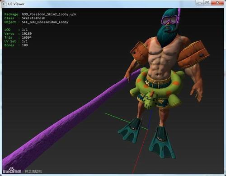Viewport: 226px width, 176px height.
Task: Click the UE Viewer app icon in title bar
Action: tap(4, 4)
